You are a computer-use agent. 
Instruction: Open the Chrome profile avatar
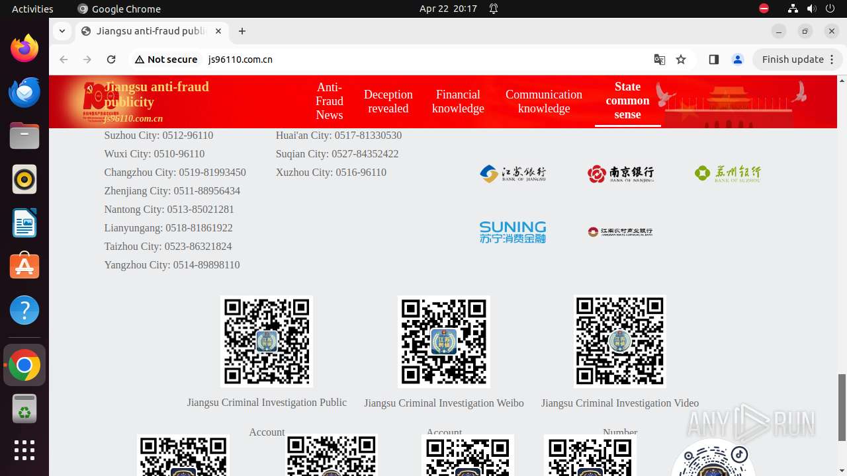click(738, 59)
